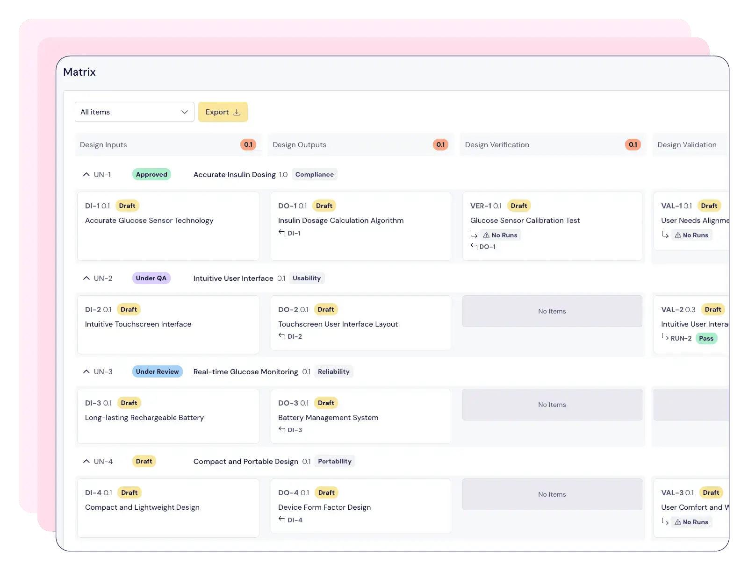Click the Approved status badge on UN-1
The image size is (748, 570).
coord(151,174)
